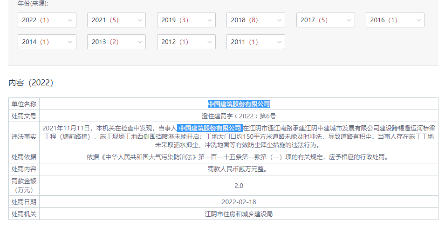Click highlighted 中国建筑股份有限公司 in 单位名称 row

[x=239, y=104]
